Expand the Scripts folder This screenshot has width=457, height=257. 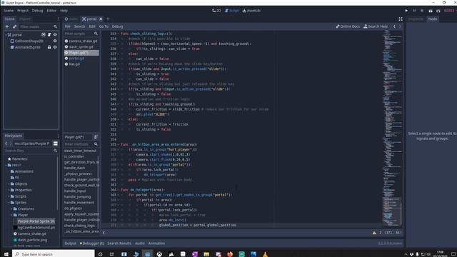click(x=9, y=196)
